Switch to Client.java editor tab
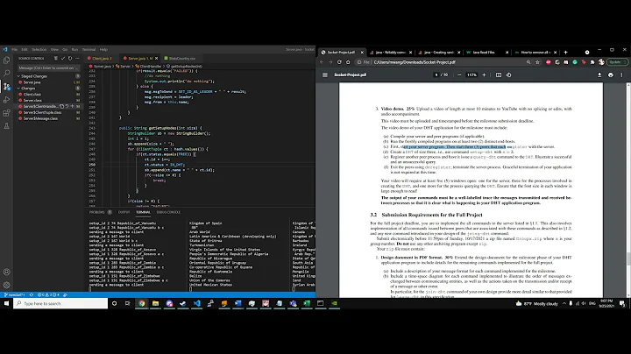 [102, 59]
